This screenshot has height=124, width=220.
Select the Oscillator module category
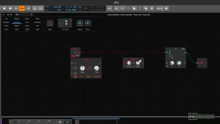6,22
